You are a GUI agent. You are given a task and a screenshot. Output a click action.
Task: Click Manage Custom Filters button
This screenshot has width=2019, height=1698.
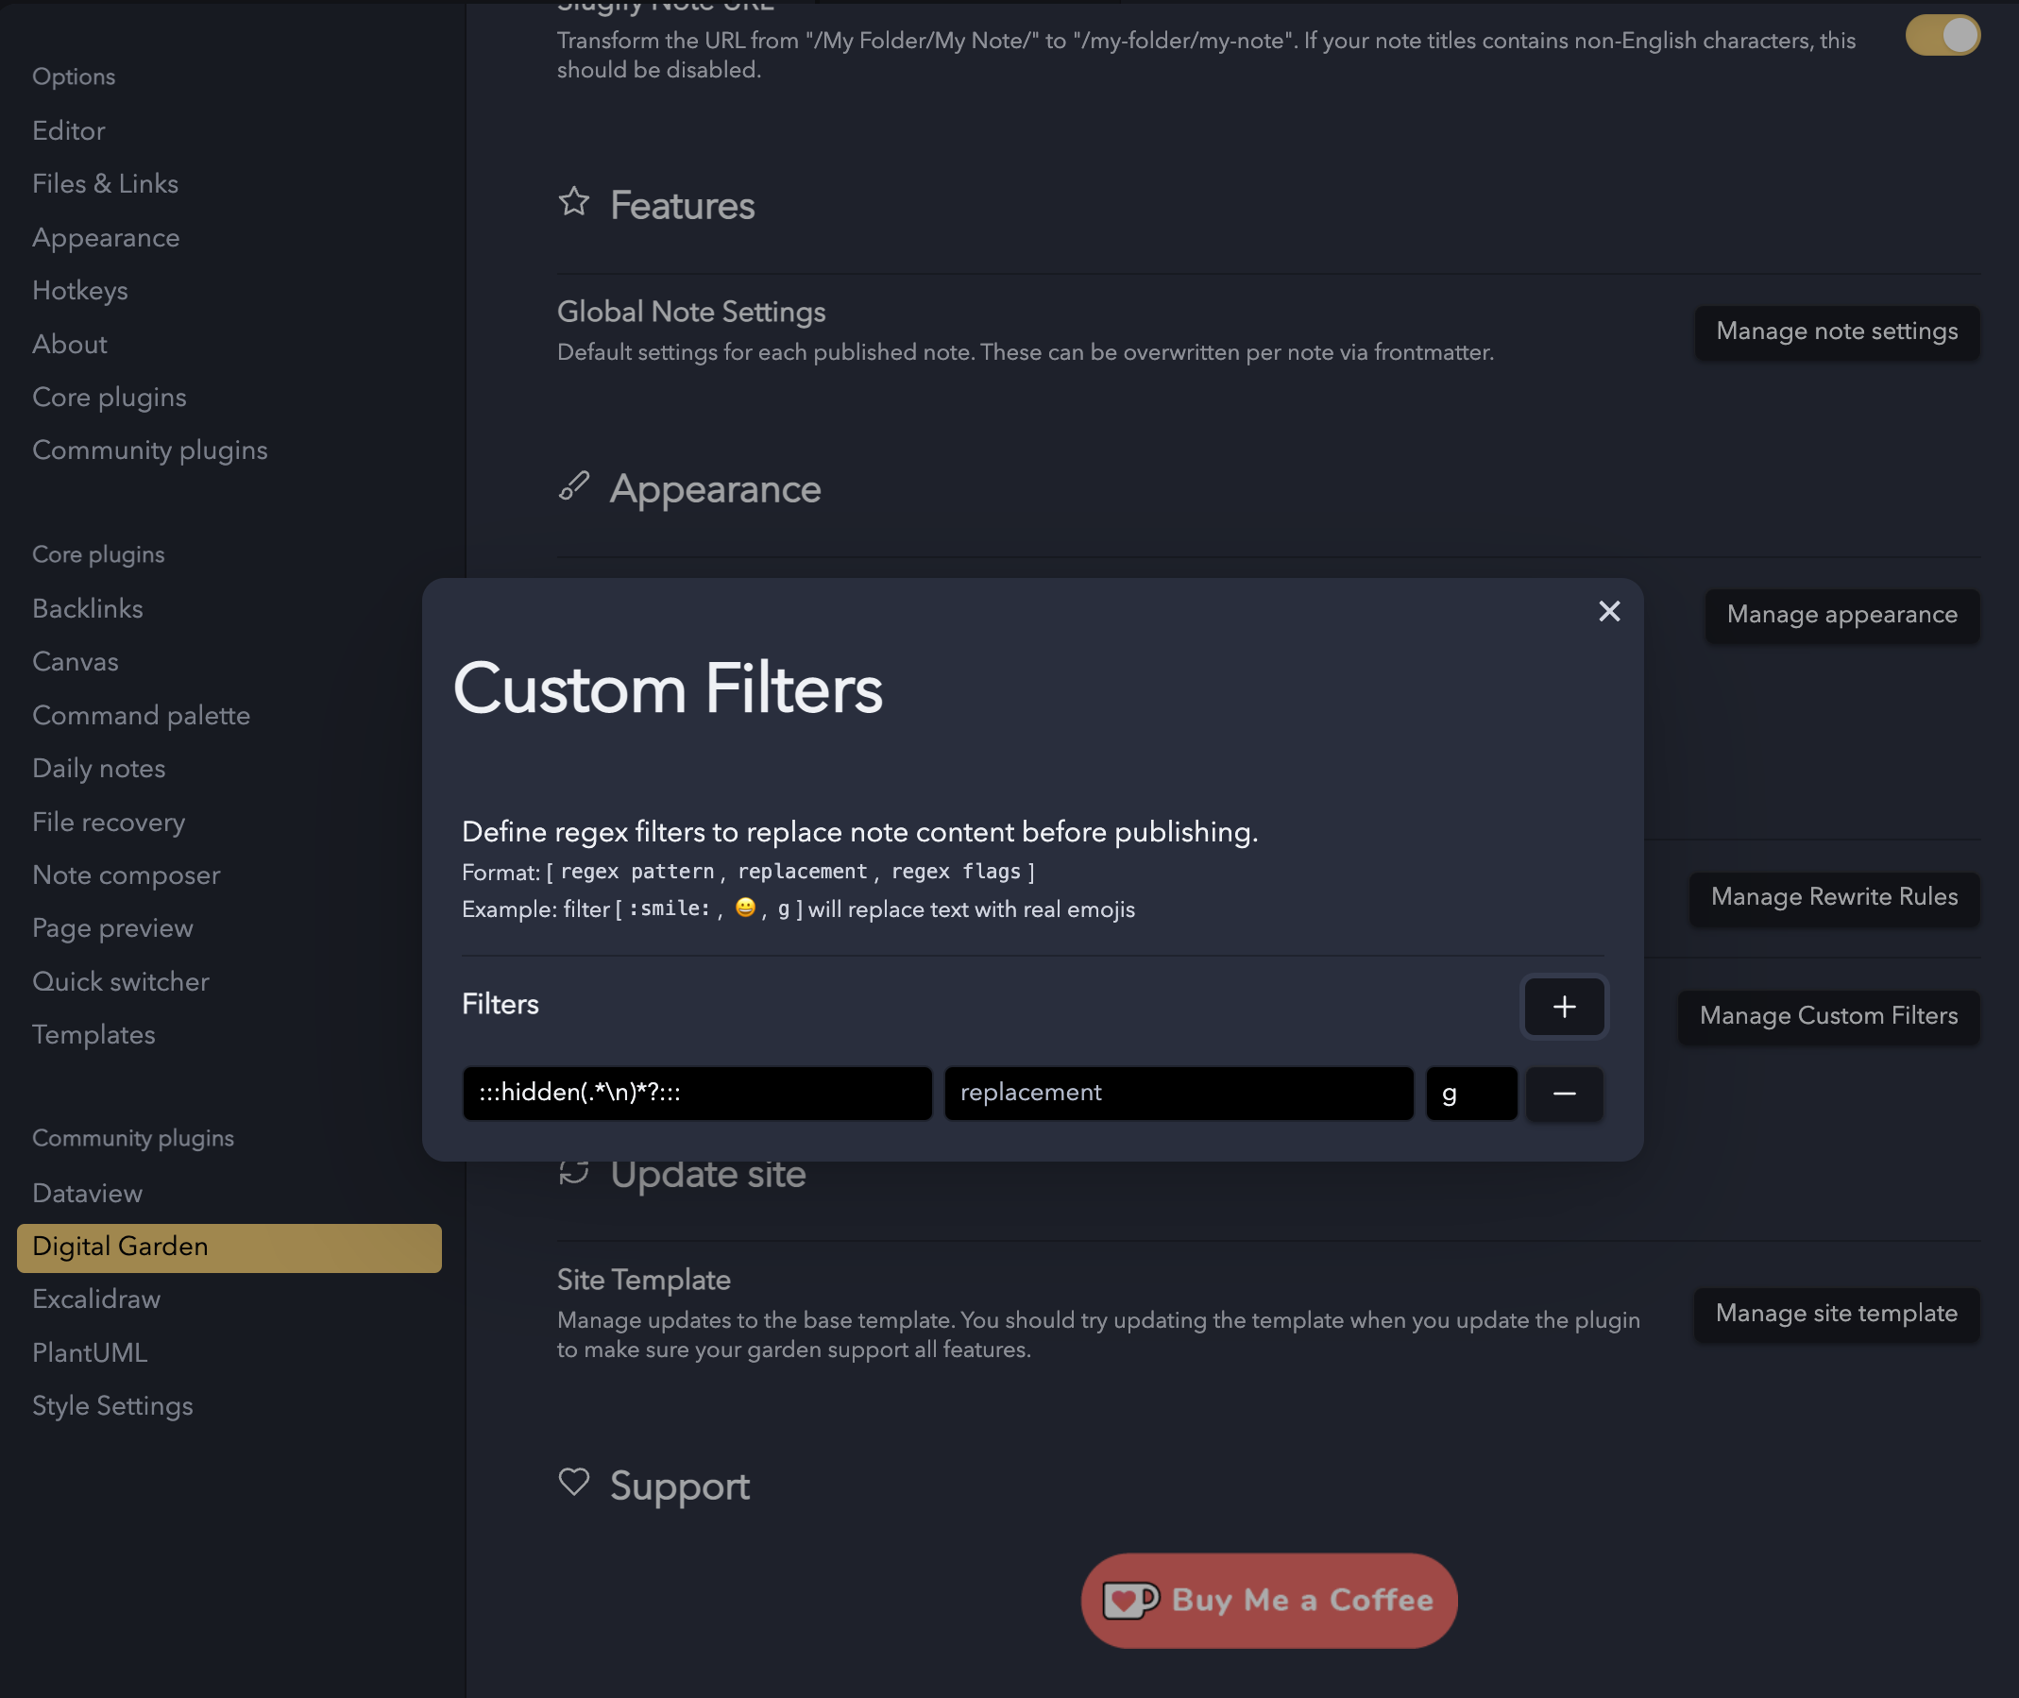tap(1829, 1014)
